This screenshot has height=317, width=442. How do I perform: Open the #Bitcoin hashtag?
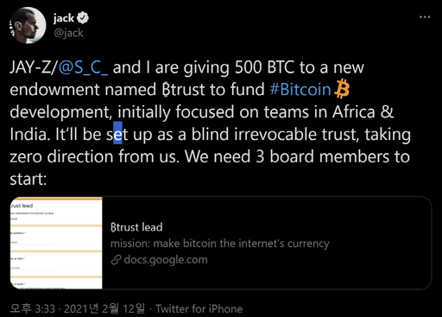tap(300, 89)
